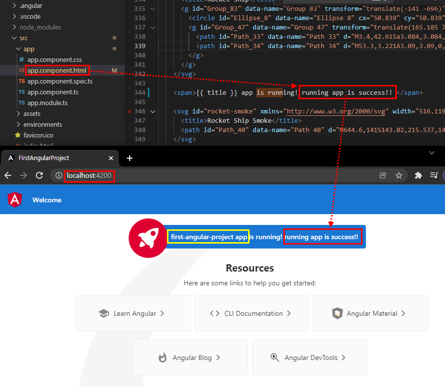The image size is (445, 387).
Task: Click the browser back arrow
Action: click(x=8, y=175)
